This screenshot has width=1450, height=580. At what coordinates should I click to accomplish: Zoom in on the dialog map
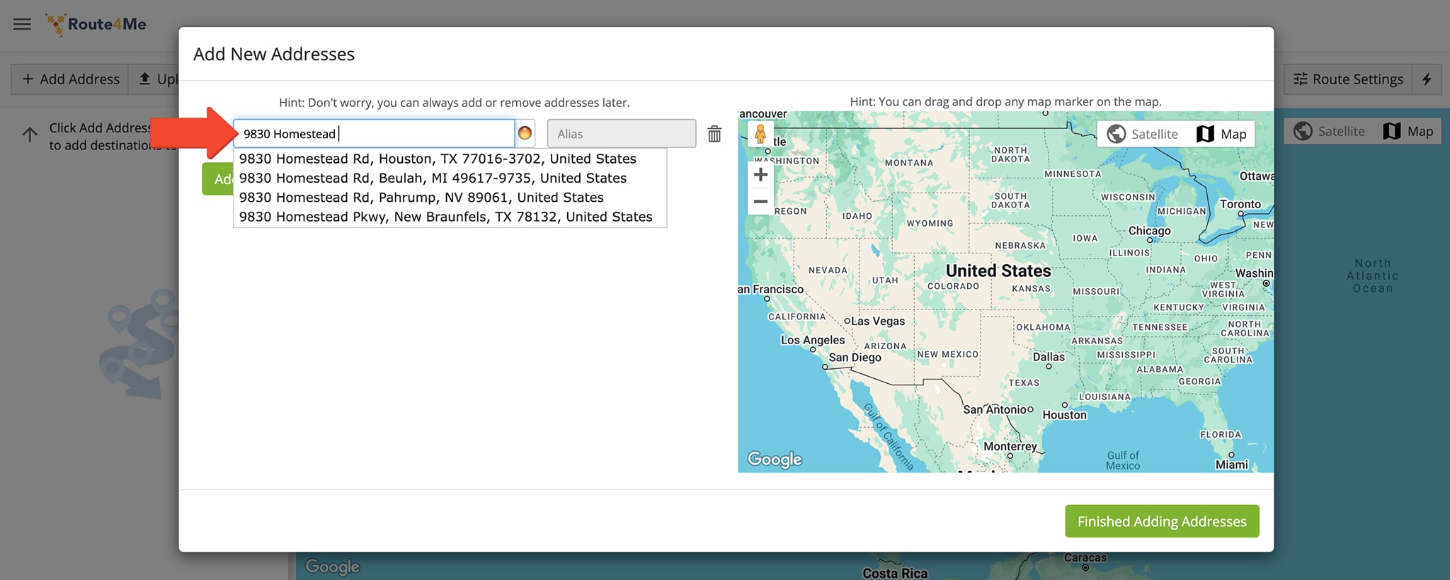[760, 175]
